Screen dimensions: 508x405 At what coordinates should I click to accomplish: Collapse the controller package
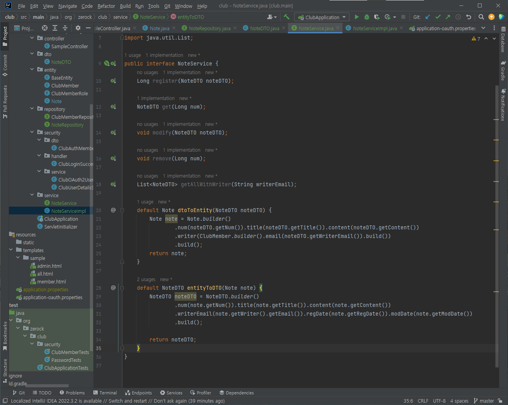32,38
